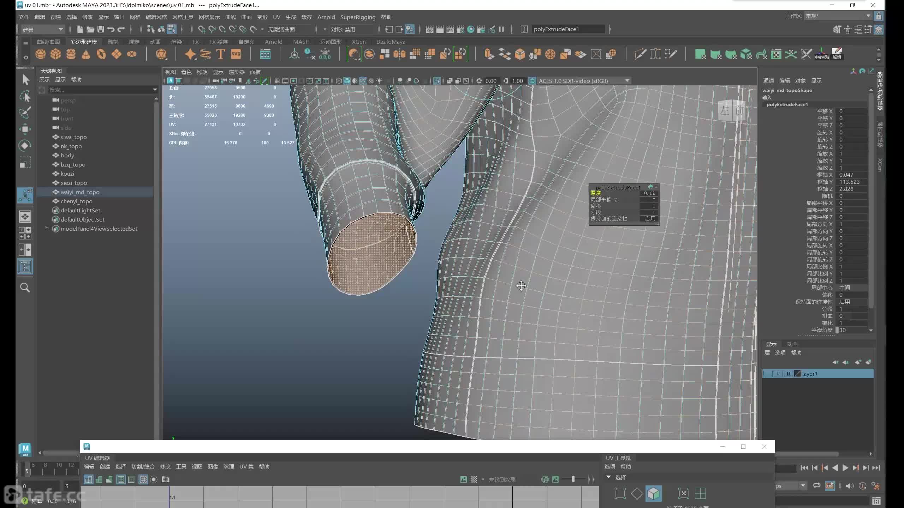This screenshot has height=508, width=904.
Task: Collapse the 选择 section in UV 工具包
Action: pyautogui.click(x=608, y=477)
